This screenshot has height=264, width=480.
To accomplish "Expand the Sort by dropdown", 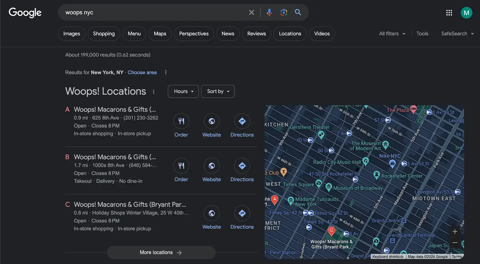I will point(218,91).
